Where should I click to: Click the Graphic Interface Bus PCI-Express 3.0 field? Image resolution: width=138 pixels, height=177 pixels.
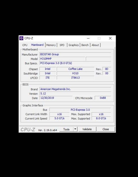coord(80,110)
